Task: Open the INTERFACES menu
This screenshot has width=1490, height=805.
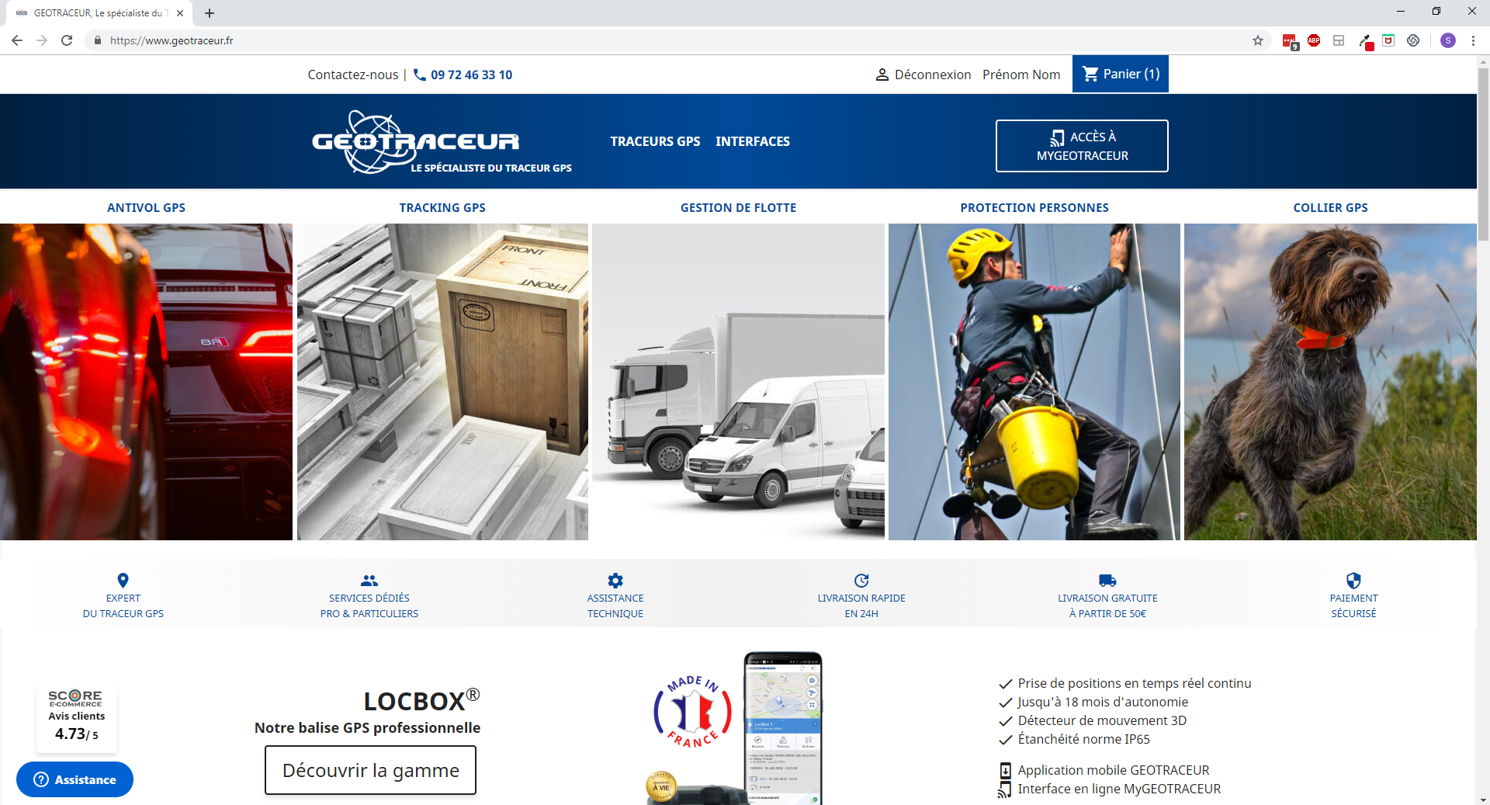Action: coord(752,141)
